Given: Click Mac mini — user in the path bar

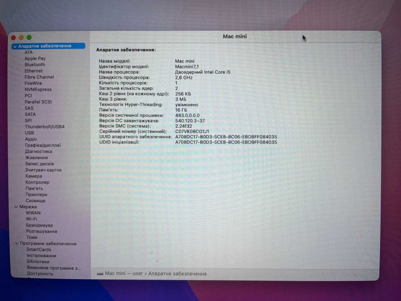Looking at the screenshot, I should [x=124, y=273].
